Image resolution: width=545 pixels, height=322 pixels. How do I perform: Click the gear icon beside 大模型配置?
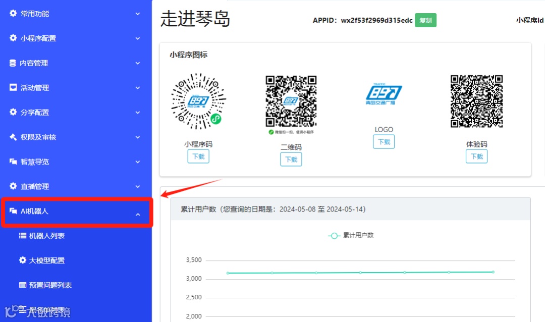[23, 260]
